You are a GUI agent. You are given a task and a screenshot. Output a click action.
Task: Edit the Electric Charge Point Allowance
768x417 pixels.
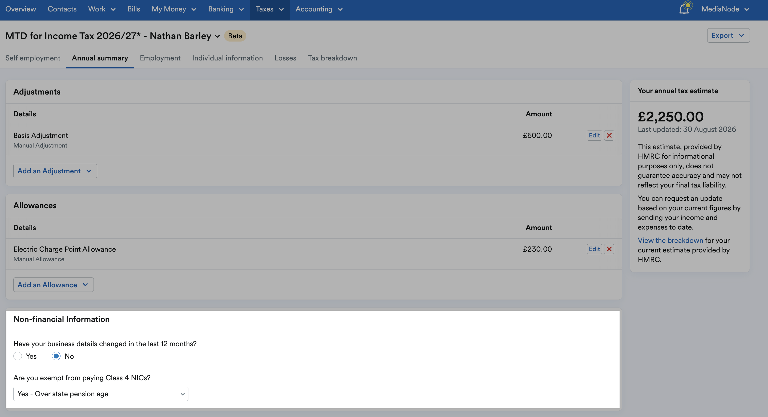(x=594, y=249)
